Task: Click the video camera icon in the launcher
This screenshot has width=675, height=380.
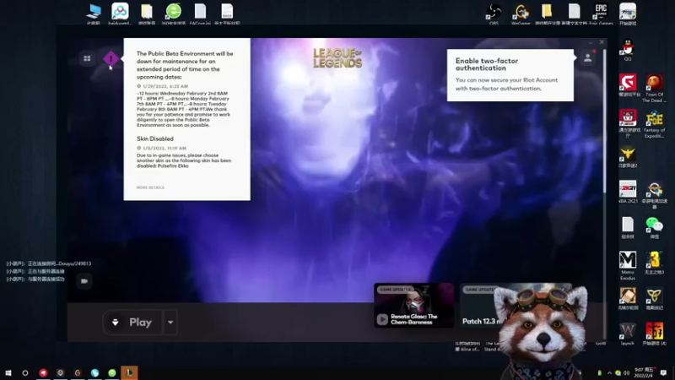Action: (x=84, y=281)
